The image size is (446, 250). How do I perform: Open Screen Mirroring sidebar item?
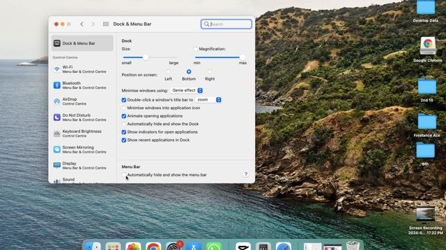[82, 149]
